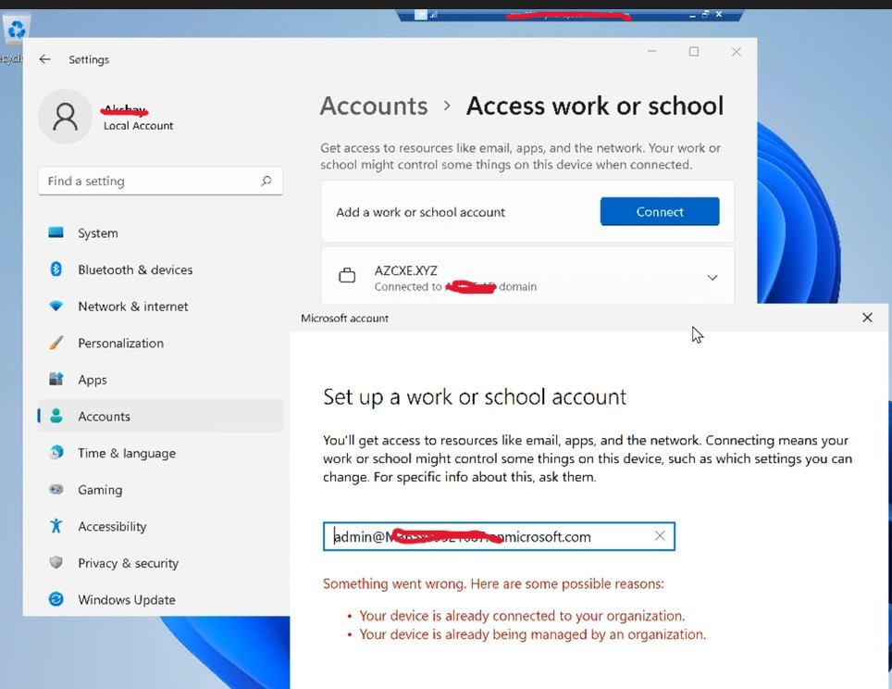
Task: Click the Personalization paintbrush icon
Action: coord(56,343)
